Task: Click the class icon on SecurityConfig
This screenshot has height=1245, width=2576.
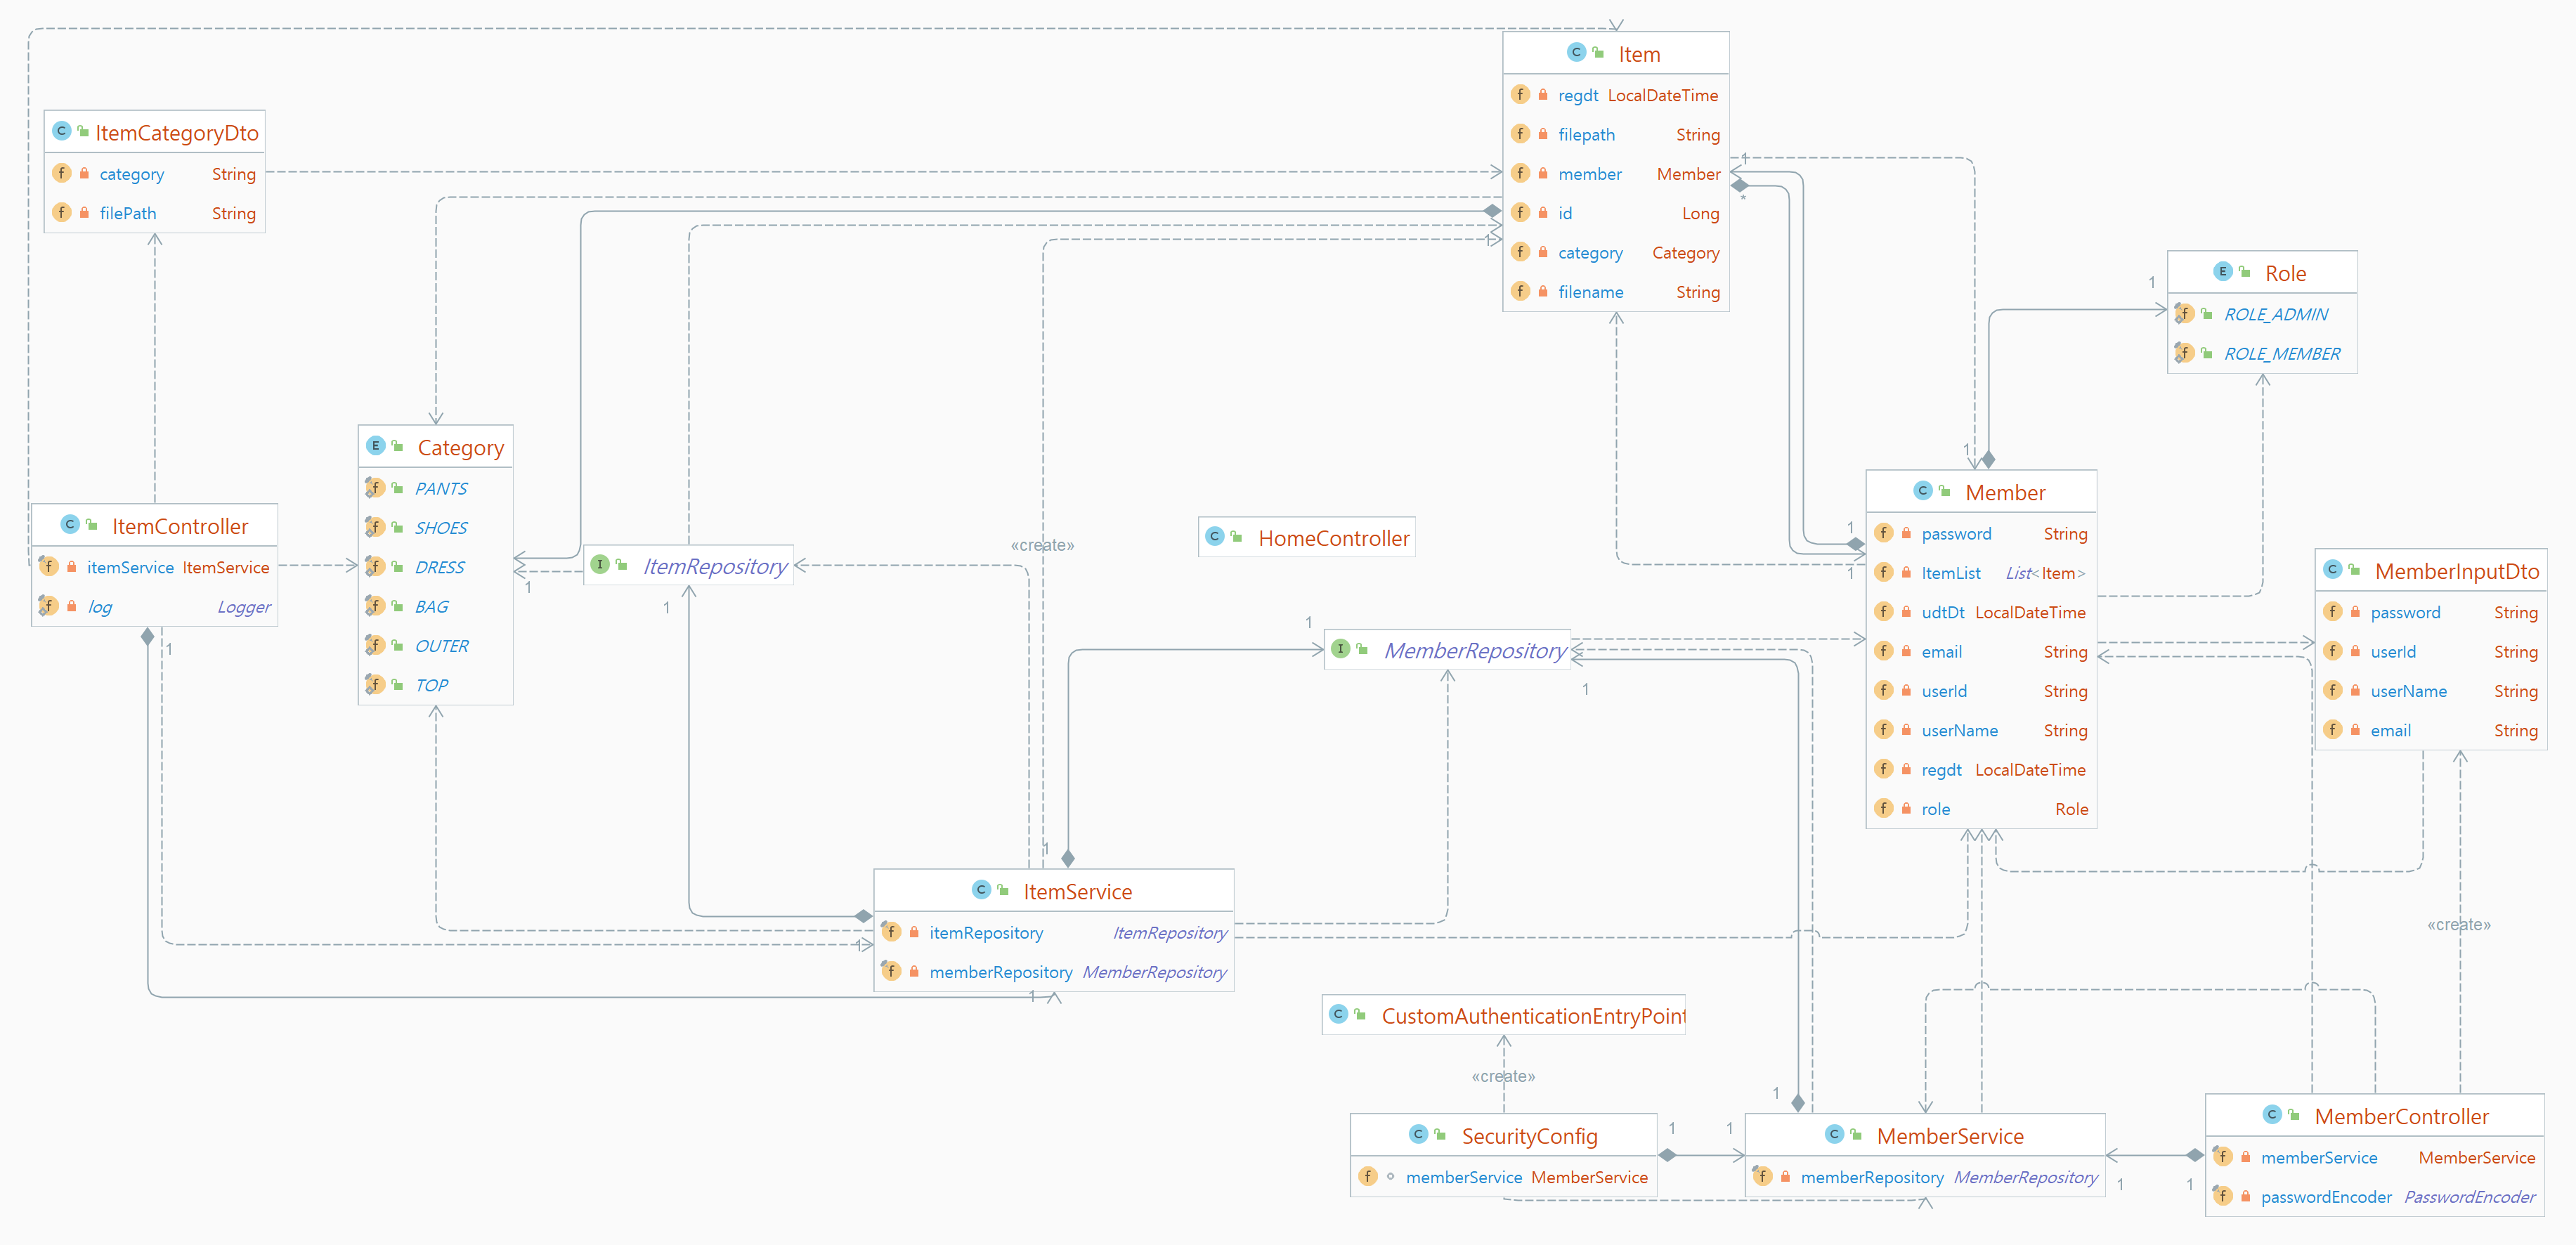Action: 1417,1135
